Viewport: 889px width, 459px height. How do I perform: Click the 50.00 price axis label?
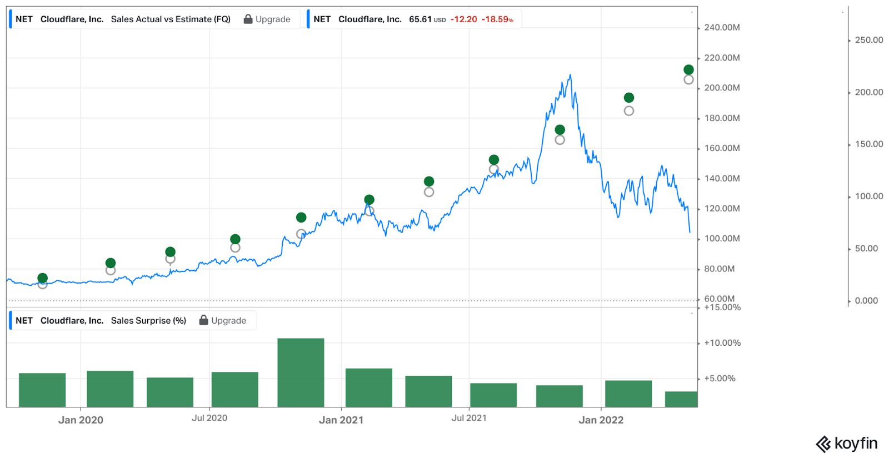867,249
